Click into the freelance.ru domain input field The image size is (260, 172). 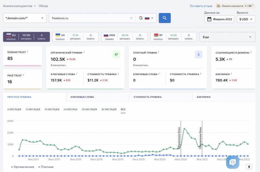pyautogui.click(x=88, y=18)
